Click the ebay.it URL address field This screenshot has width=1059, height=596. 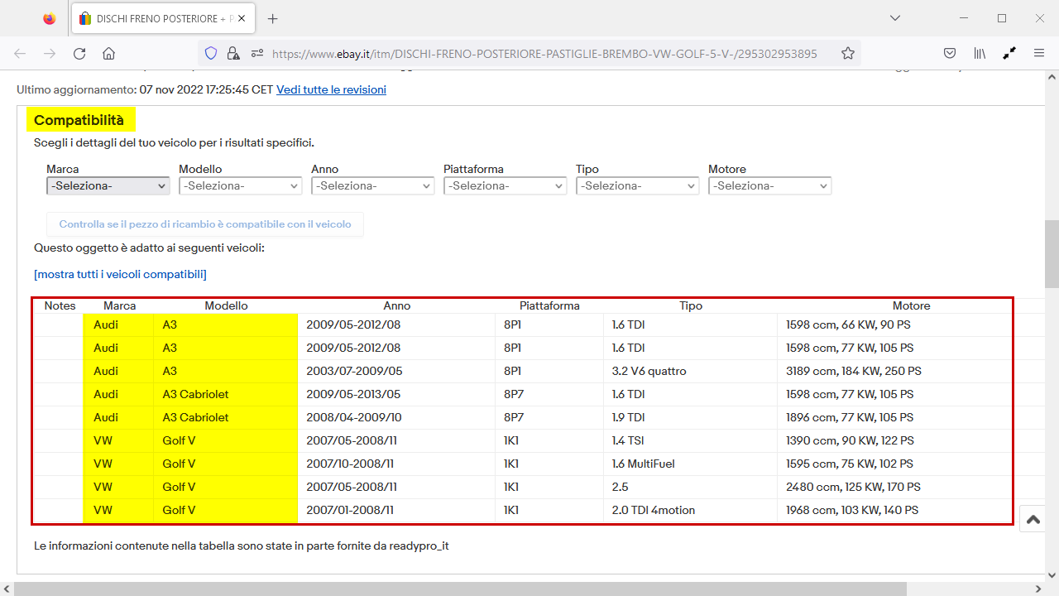pyautogui.click(x=538, y=54)
